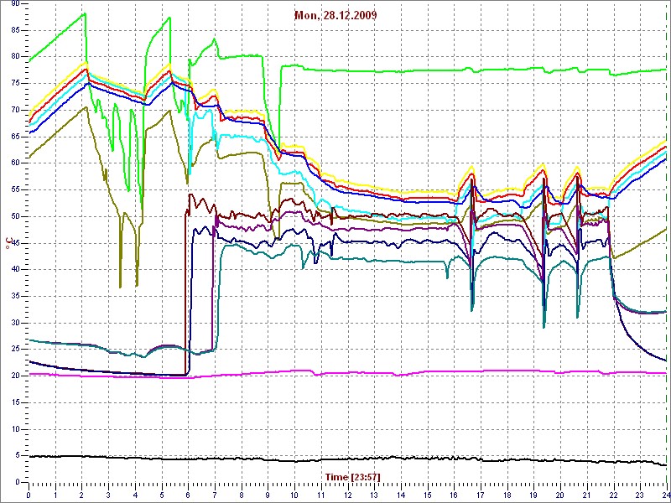Viewport: 671px width, 503px height.
Task: Click hour '12' on the time axis
Action: coord(347,495)
